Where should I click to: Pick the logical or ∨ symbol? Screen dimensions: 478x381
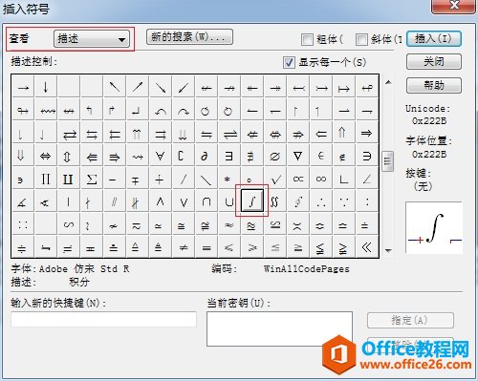pyautogui.click(x=184, y=201)
